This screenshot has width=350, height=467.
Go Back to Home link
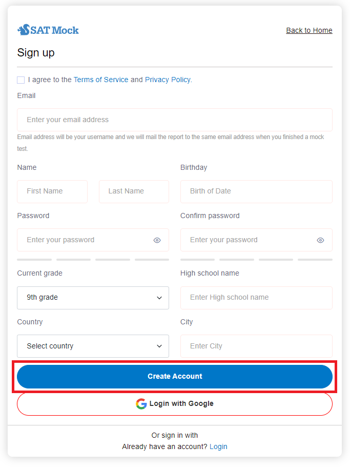click(309, 30)
